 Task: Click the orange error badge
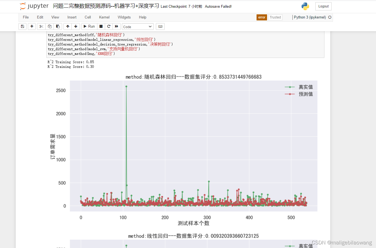(262, 17)
